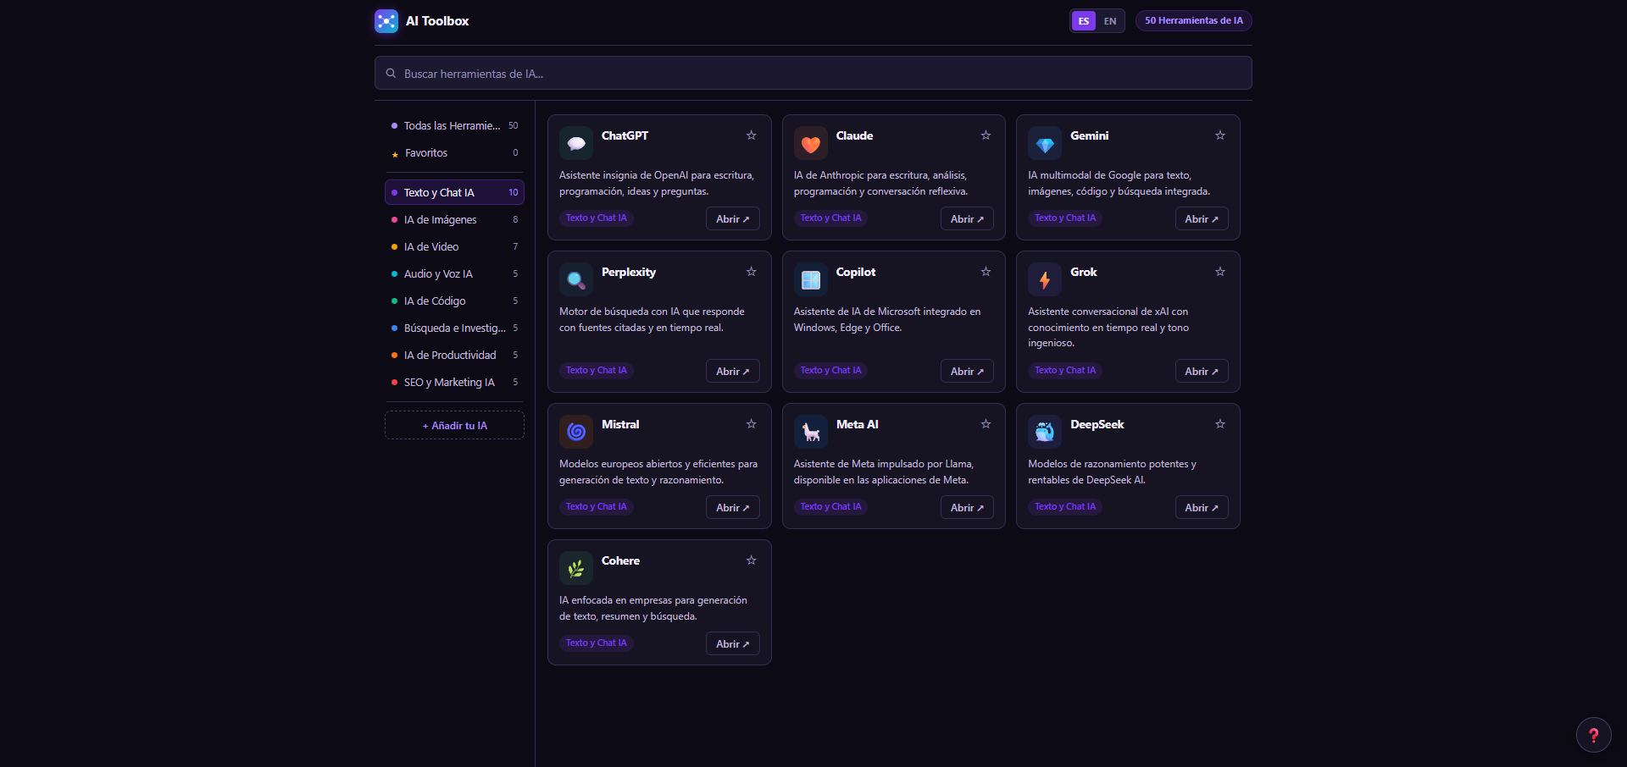Select Todas las Herramientas category

tap(454, 125)
